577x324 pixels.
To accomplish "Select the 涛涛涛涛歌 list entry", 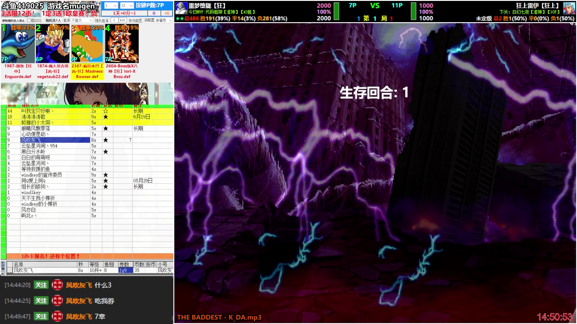I will tap(55, 117).
